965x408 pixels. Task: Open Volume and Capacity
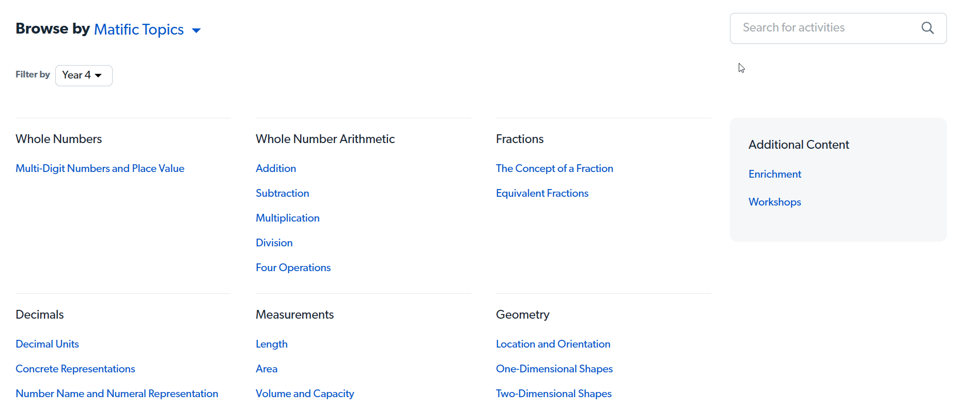pyautogui.click(x=305, y=394)
